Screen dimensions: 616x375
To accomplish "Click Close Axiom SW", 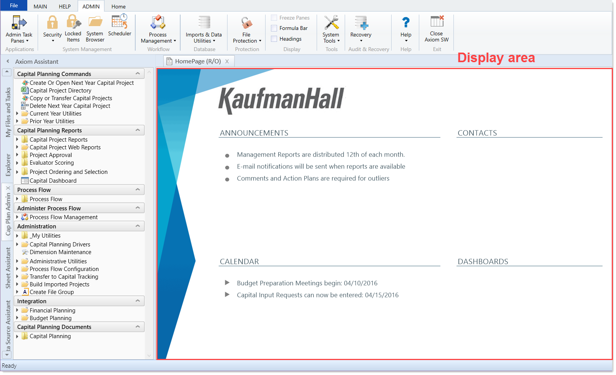I will click(437, 29).
